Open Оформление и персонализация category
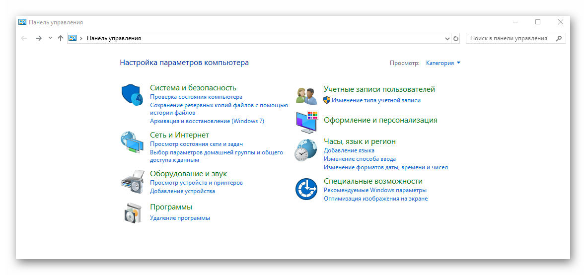 click(x=380, y=120)
